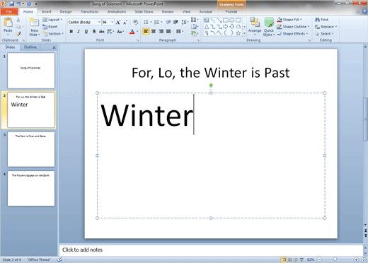
Task: Open font color dropdown arrow
Action: point(137,31)
